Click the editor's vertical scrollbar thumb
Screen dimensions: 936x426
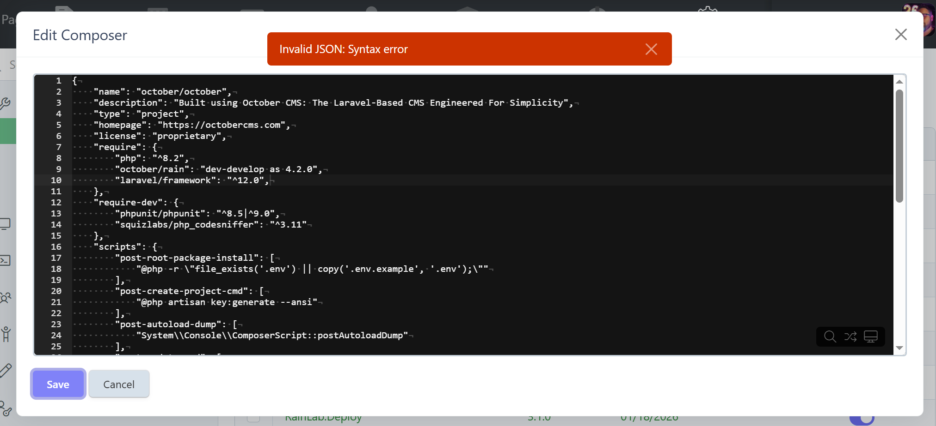click(x=899, y=145)
